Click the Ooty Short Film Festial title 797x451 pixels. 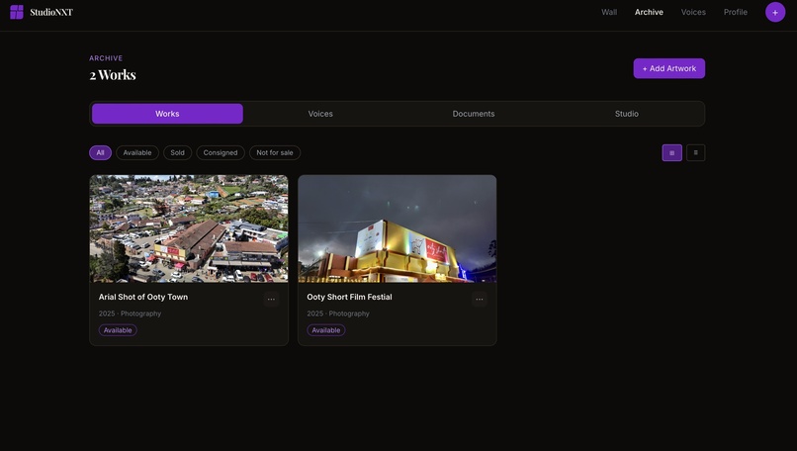[x=349, y=297]
